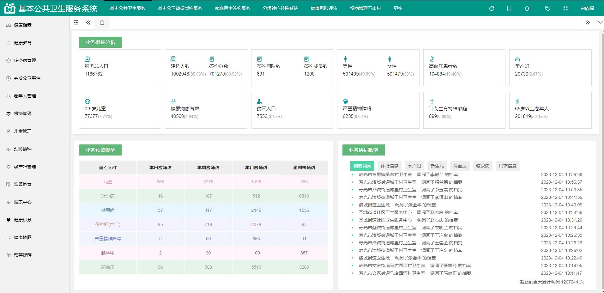Switch to the 体检信息 tab
604x293 pixels.
click(389, 166)
